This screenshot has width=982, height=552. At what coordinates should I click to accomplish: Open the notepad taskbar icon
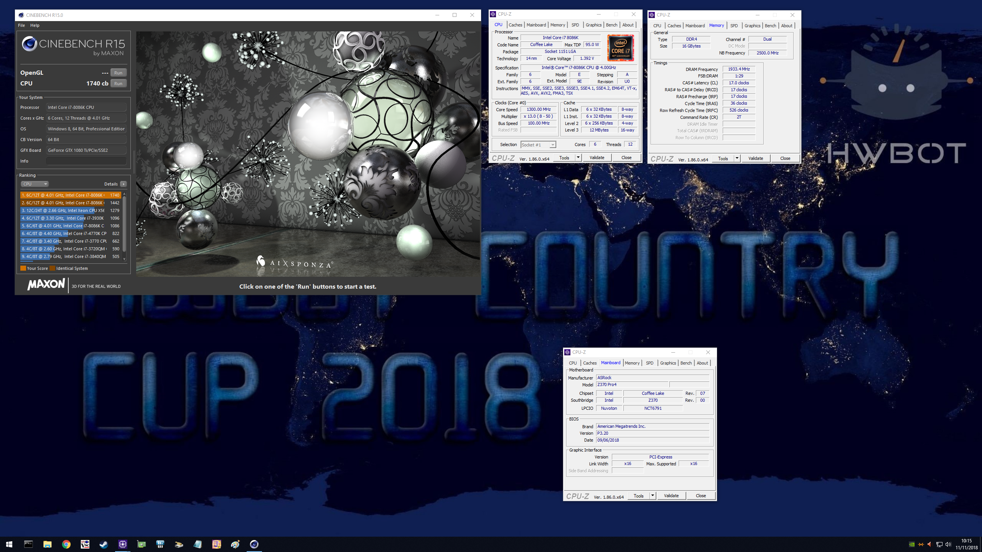(198, 544)
